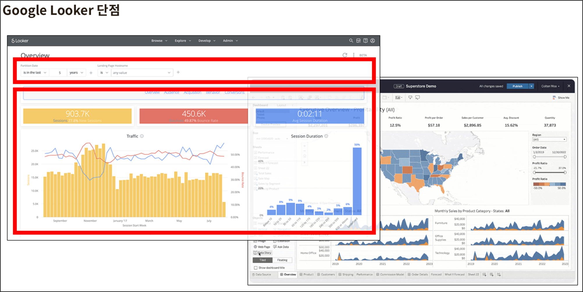Open the Admin menu in Looker
Image resolution: width=583 pixels, height=292 pixels.
pos(230,41)
